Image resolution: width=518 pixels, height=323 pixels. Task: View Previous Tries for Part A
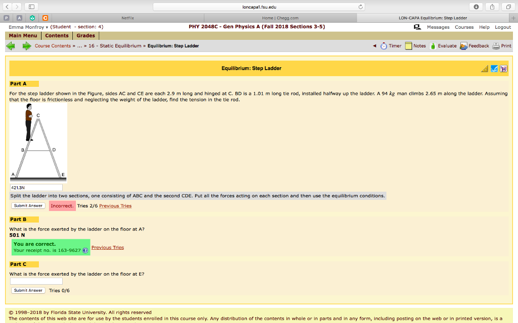coord(115,206)
